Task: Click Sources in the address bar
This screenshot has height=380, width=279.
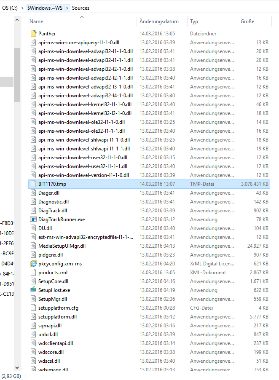Action: pyautogui.click(x=81, y=8)
